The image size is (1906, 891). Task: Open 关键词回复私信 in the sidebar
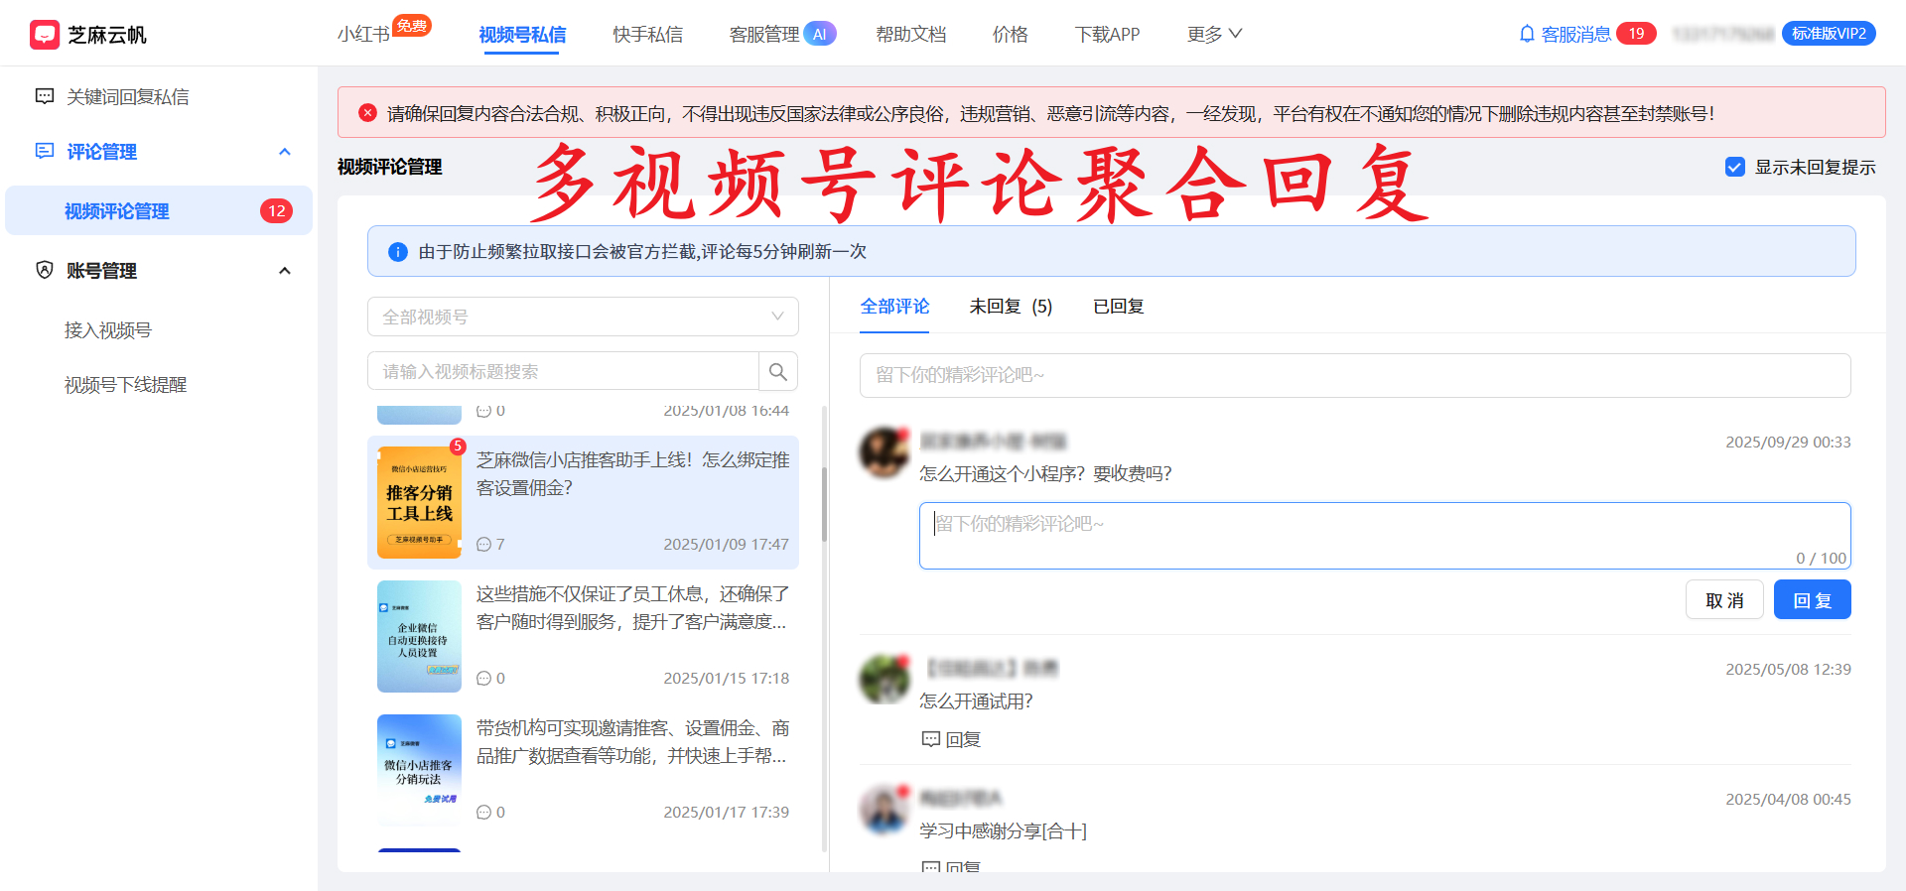click(127, 96)
